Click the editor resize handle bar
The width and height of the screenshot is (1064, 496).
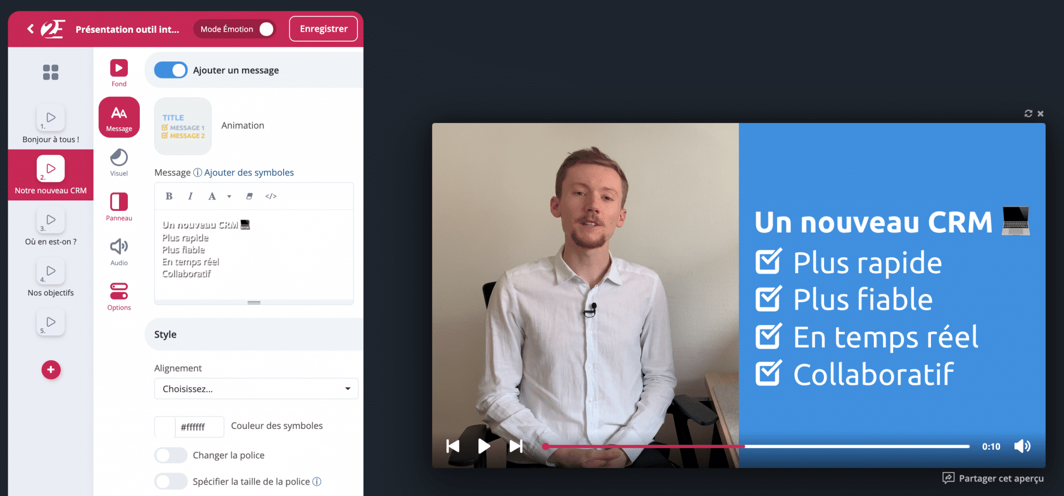[254, 302]
